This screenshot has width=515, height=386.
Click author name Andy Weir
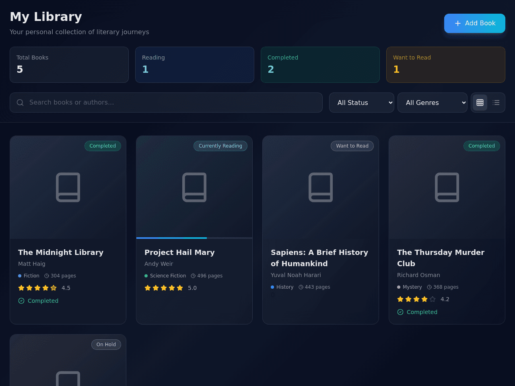tap(159, 264)
